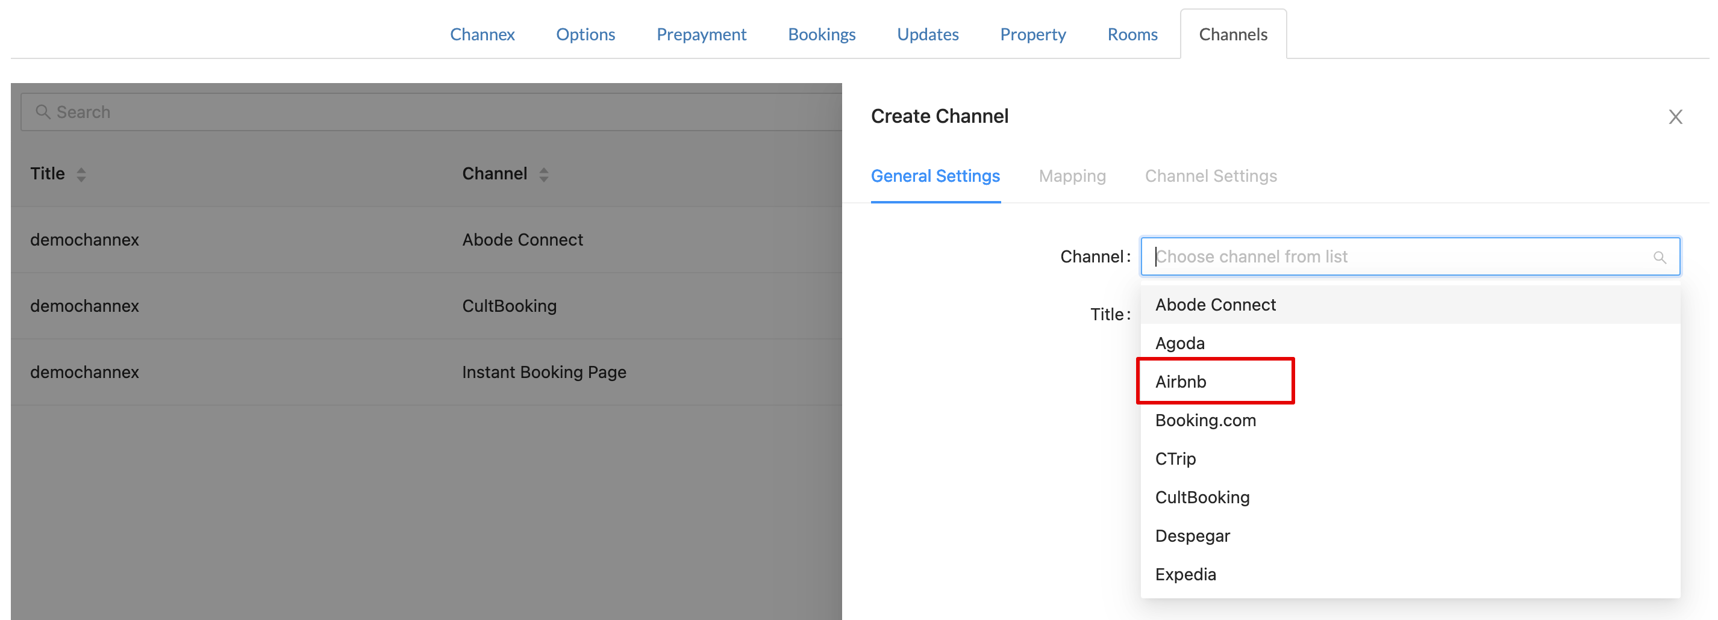Open the Channel Settings tab
The width and height of the screenshot is (1718, 620).
point(1210,176)
